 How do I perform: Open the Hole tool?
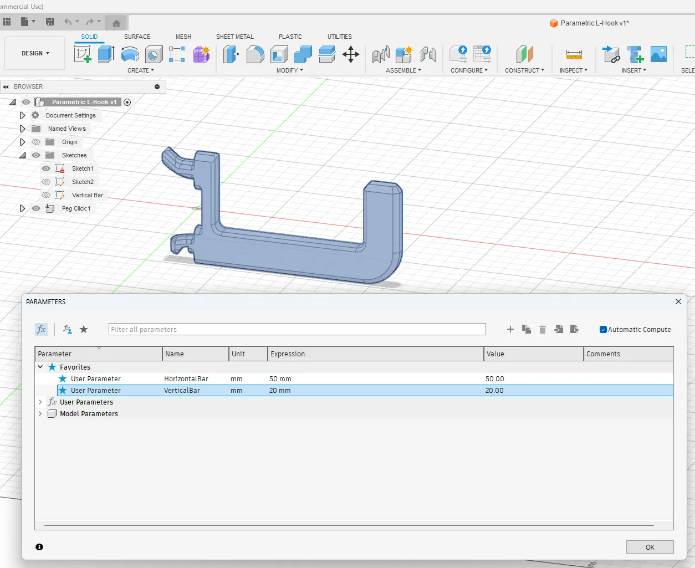coord(154,54)
